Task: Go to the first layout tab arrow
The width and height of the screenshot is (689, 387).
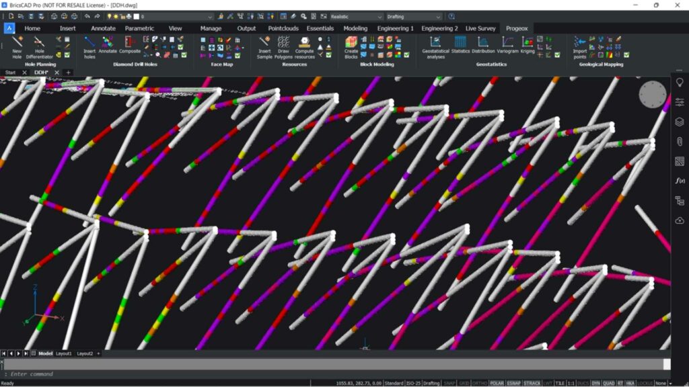Action: coord(3,353)
